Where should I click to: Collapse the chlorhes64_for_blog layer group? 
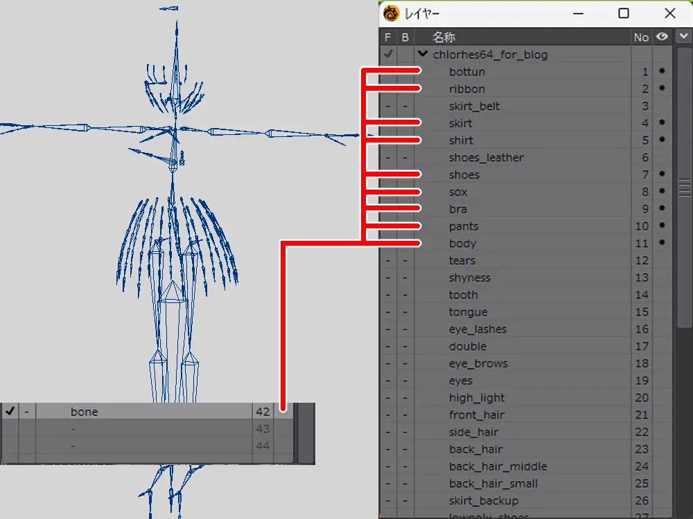pos(423,54)
